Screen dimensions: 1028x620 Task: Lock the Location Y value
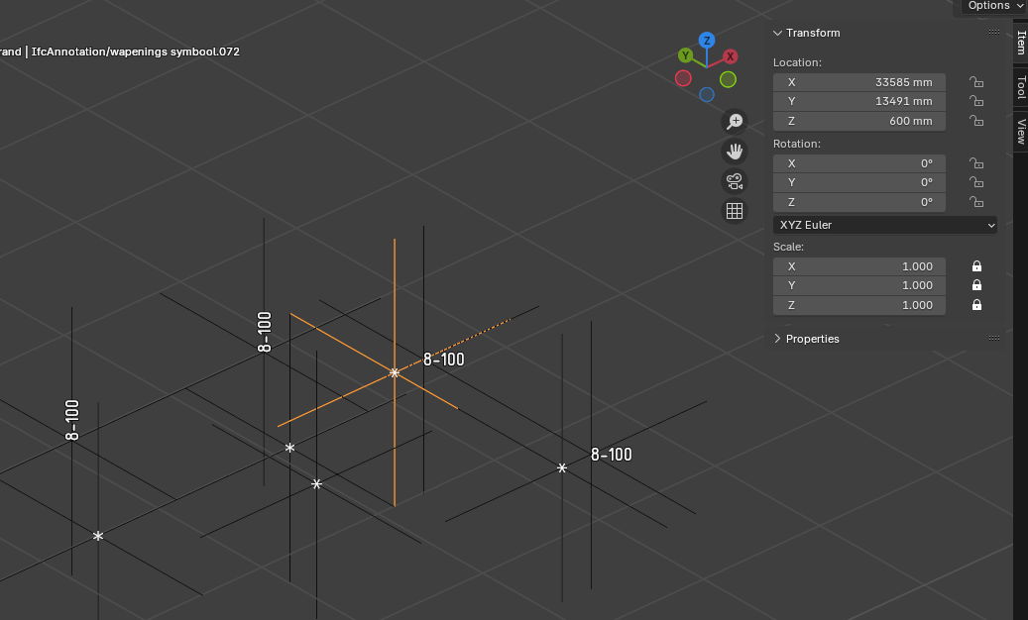(x=976, y=101)
